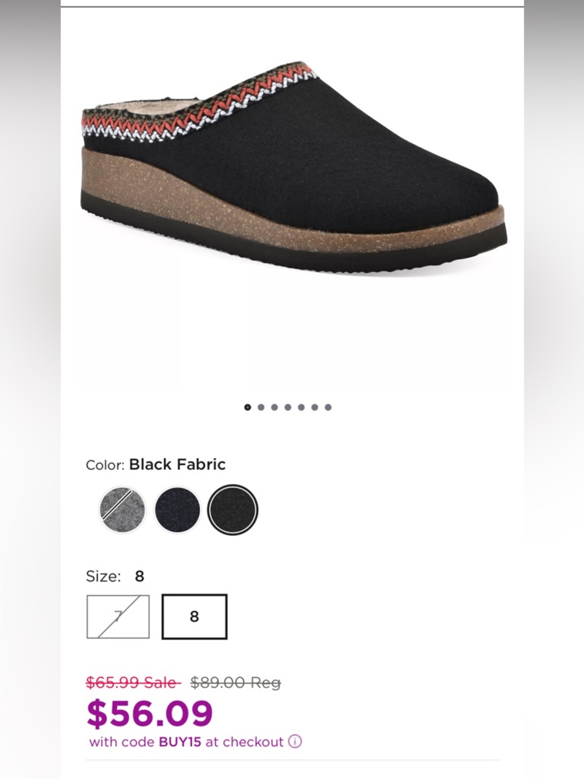Jump to the second carousel dot
The image size is (584, 779).
pos(261,407)
